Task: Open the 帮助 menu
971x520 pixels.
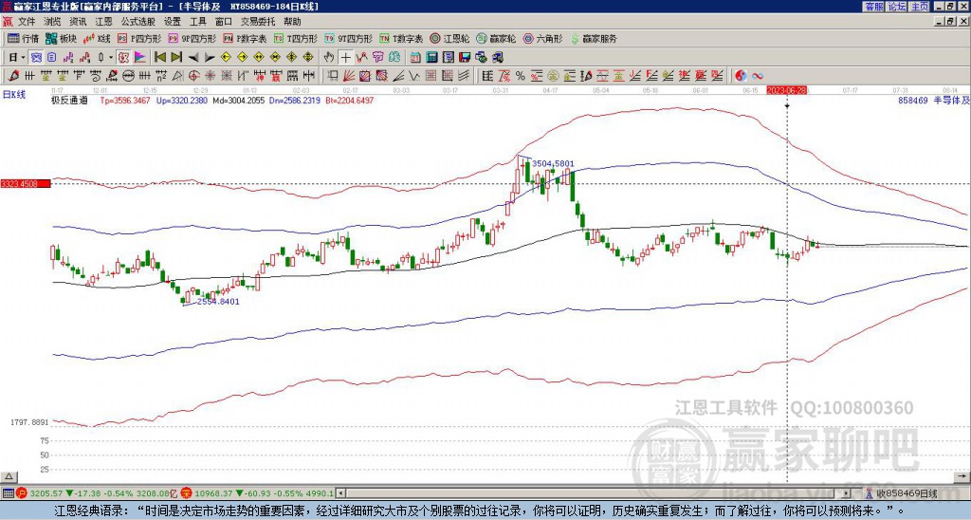Action: click(x=292, y=22)
